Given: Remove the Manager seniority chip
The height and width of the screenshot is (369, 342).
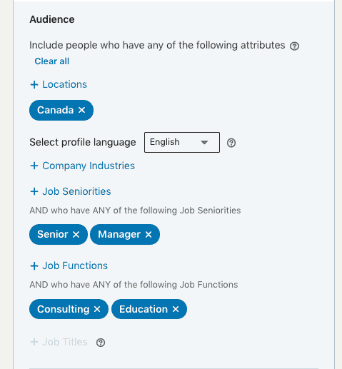Looking at the screenshot, I should [149, 235].
